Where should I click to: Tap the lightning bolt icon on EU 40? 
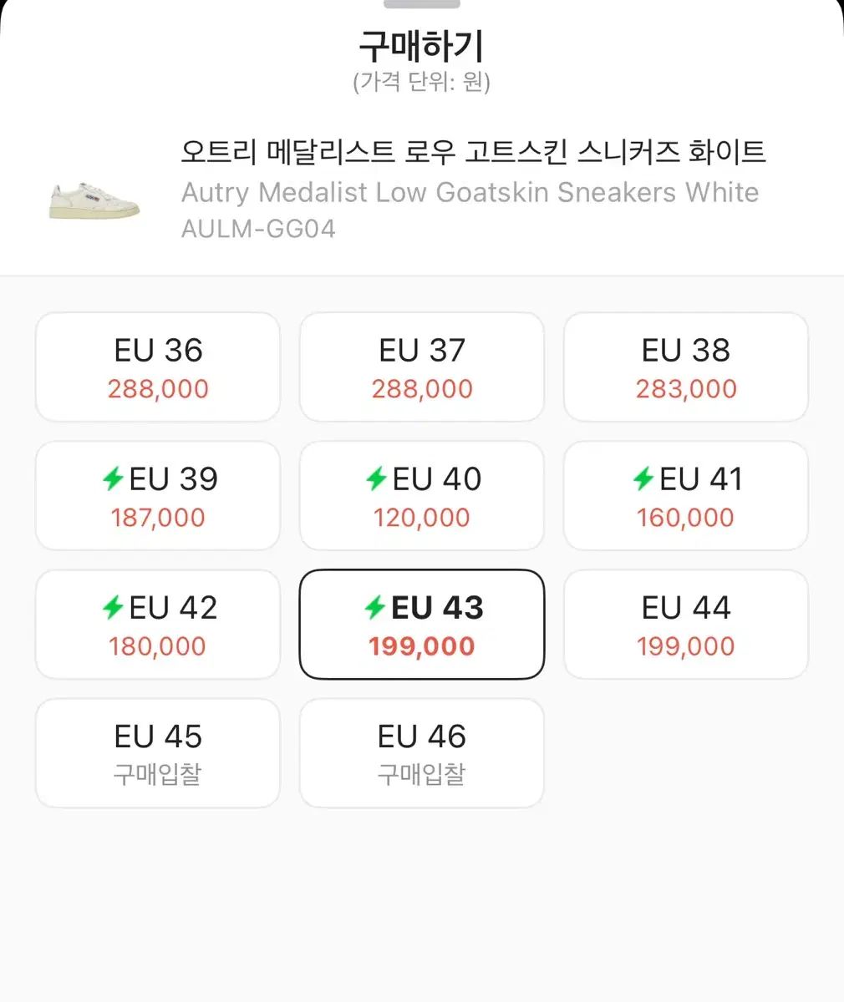point(376,478)
